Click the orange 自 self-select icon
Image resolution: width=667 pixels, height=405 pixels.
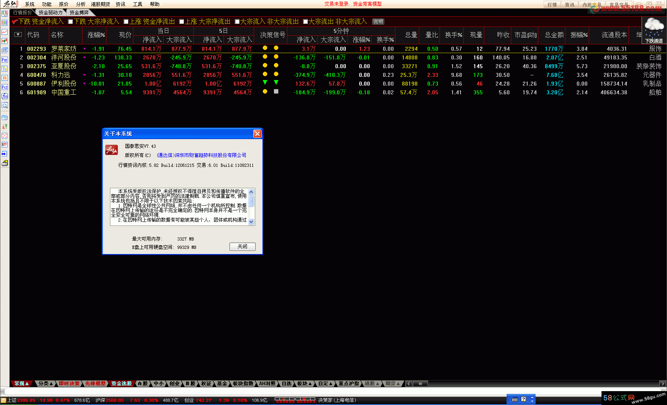[x=5, y=78]
